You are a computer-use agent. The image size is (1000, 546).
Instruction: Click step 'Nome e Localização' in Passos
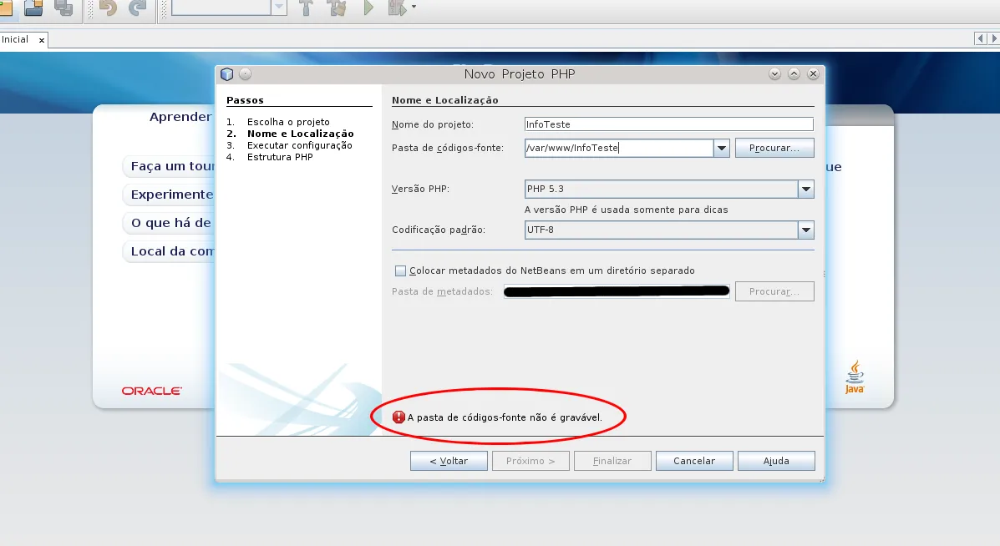click(x=301, y=134)
